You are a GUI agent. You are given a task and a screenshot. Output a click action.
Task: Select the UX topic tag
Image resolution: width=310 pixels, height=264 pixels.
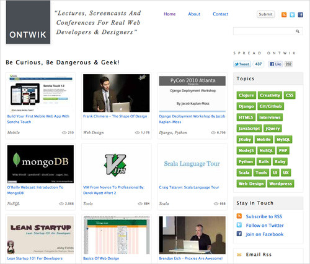(x=286, y=172)
